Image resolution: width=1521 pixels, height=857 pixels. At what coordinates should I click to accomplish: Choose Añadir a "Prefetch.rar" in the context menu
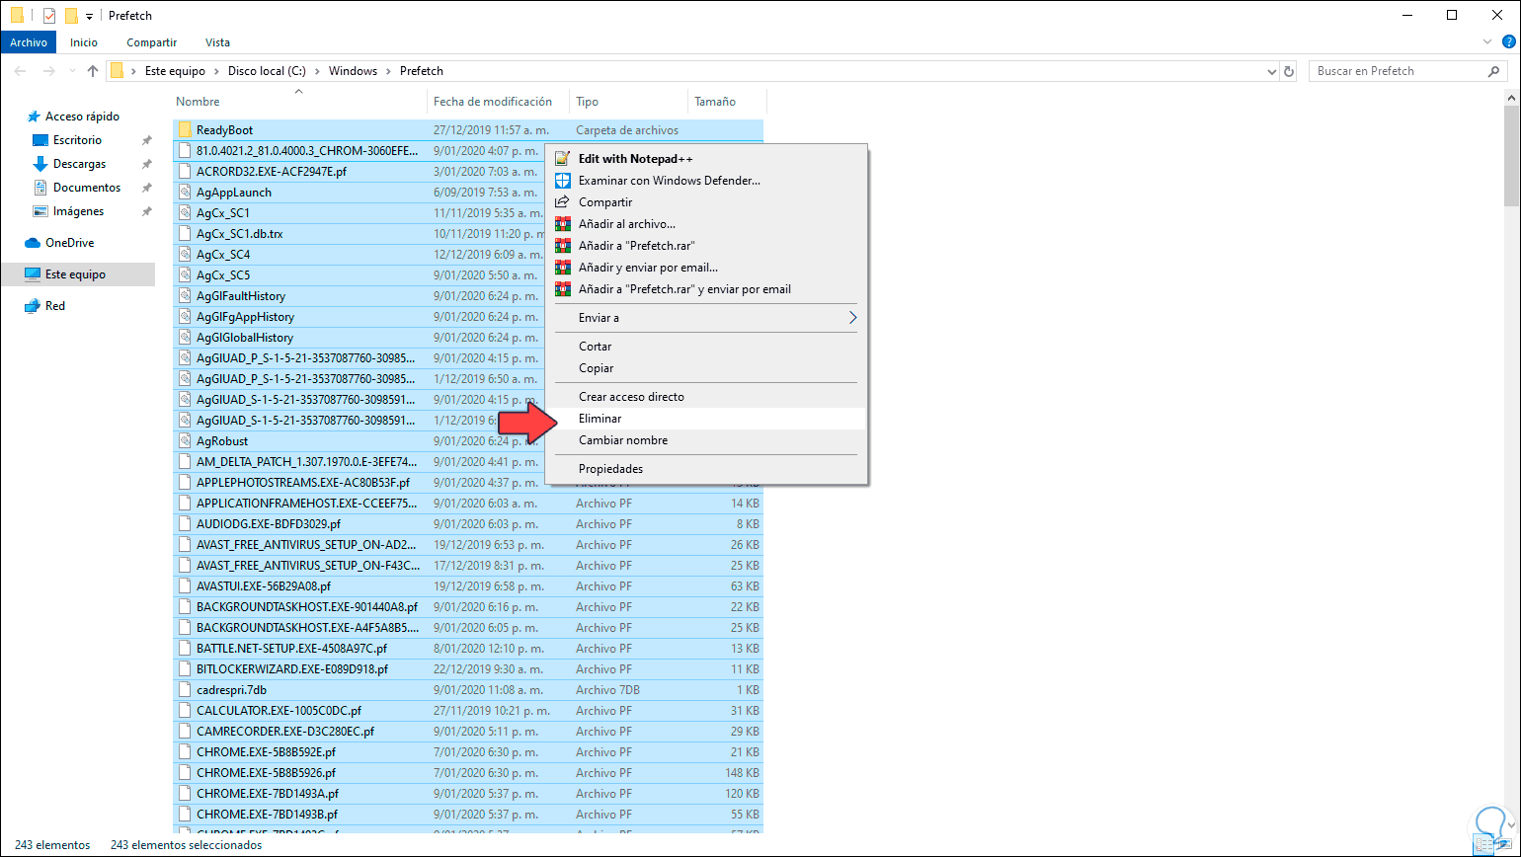706,246
